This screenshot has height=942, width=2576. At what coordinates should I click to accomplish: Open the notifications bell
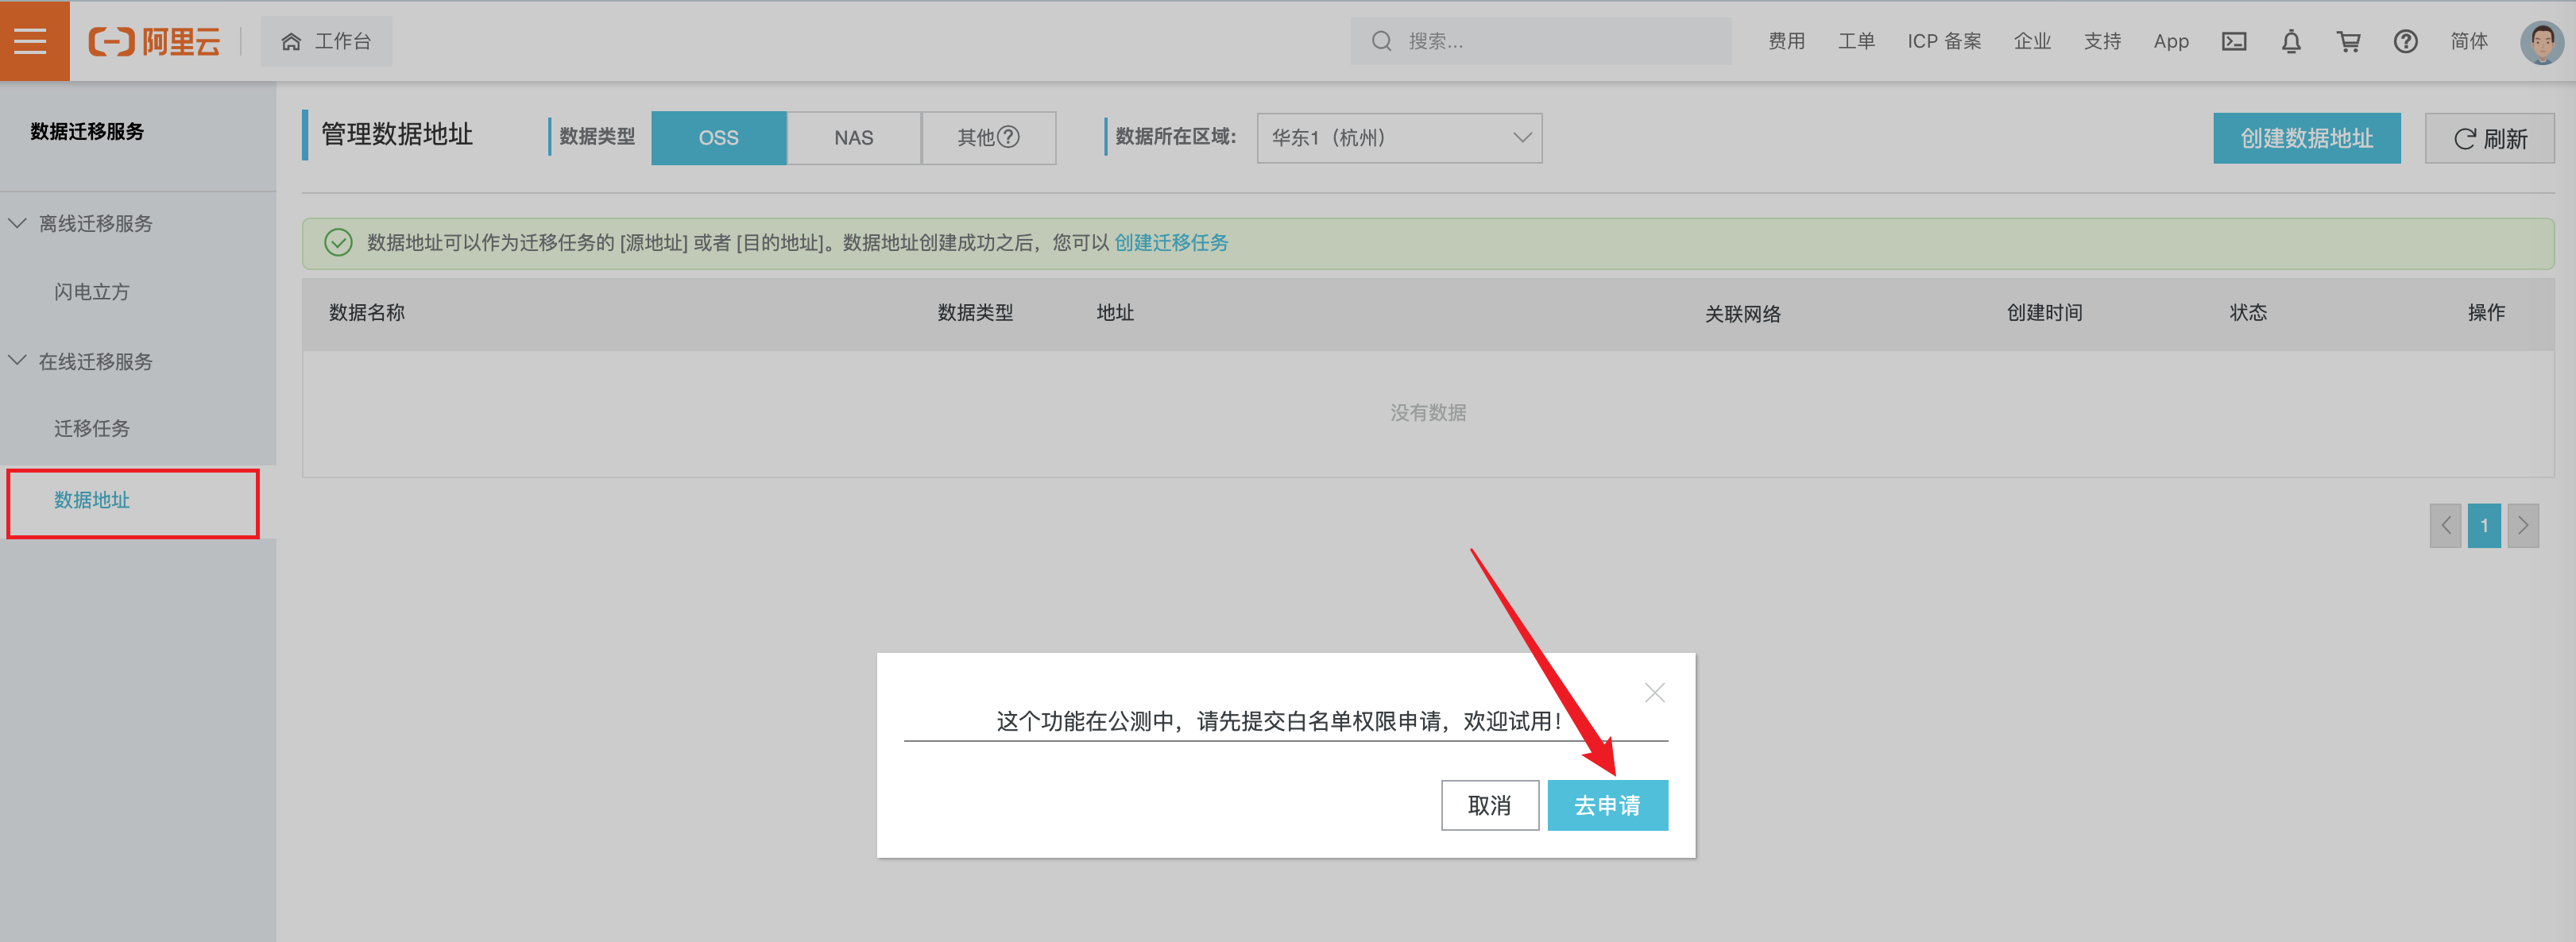pyautogui.click(x=2291, y=41)
